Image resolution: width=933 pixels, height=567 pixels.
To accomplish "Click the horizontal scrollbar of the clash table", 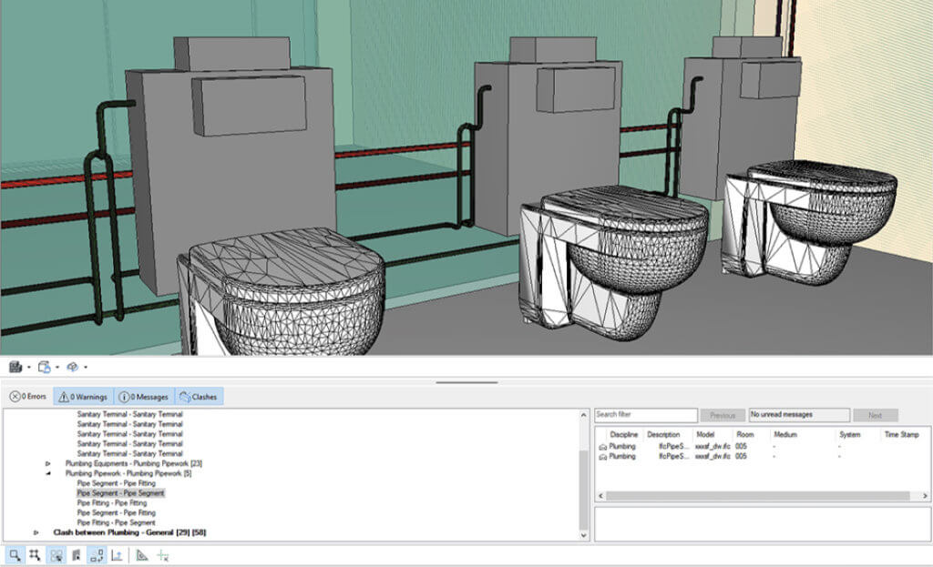I will click(756, 496).
